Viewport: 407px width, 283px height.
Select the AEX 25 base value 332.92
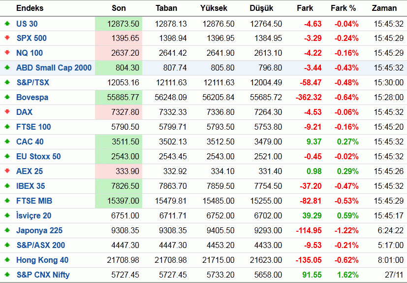coord(175,172)
